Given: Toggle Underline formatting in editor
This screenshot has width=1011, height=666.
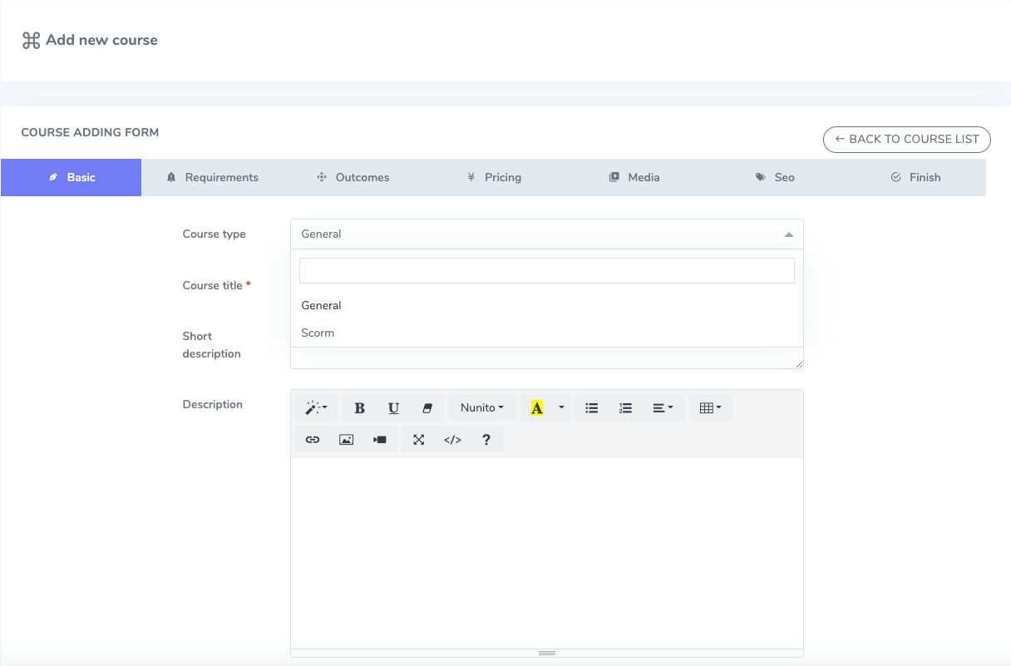Looking at the screenshot, I should (x=393, y=408).
